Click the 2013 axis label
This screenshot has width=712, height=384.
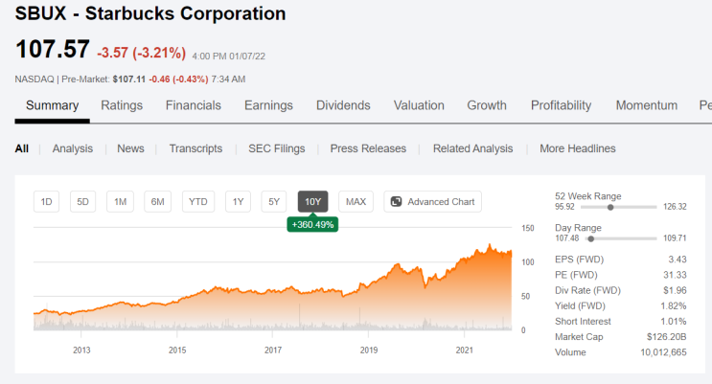[81, 350]
